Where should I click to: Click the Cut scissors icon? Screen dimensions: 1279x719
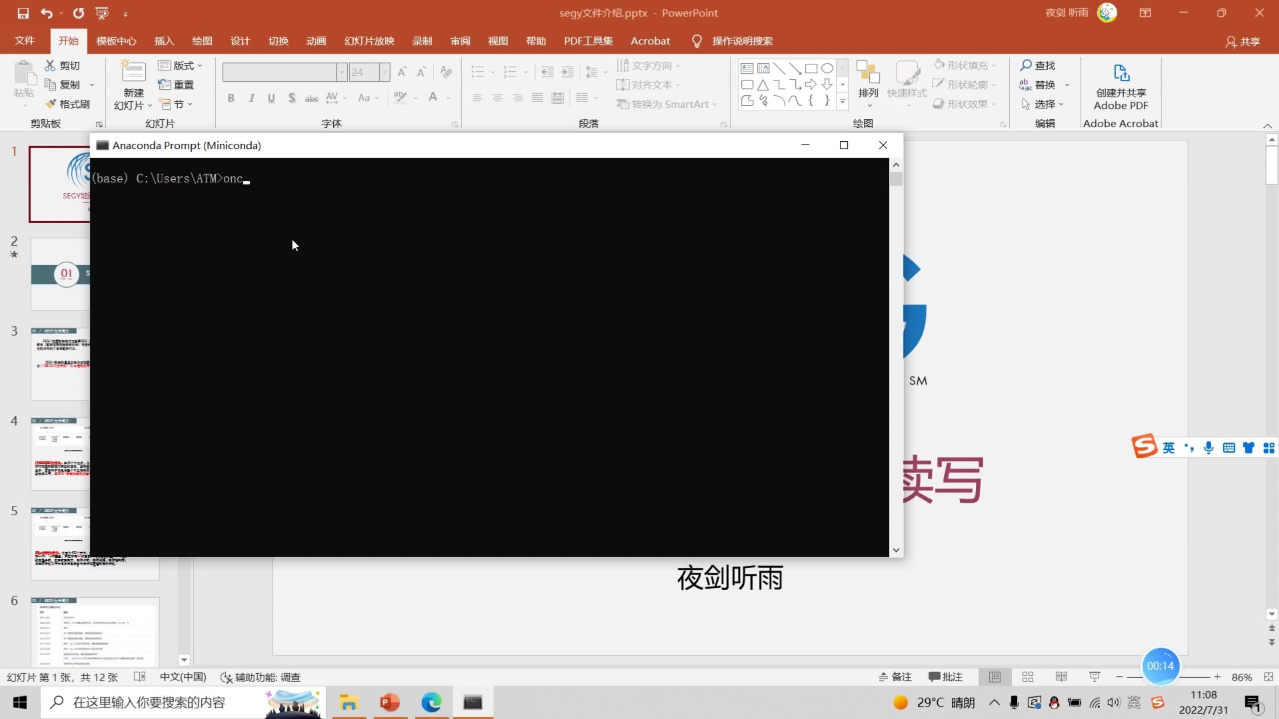tap(50, 65)
